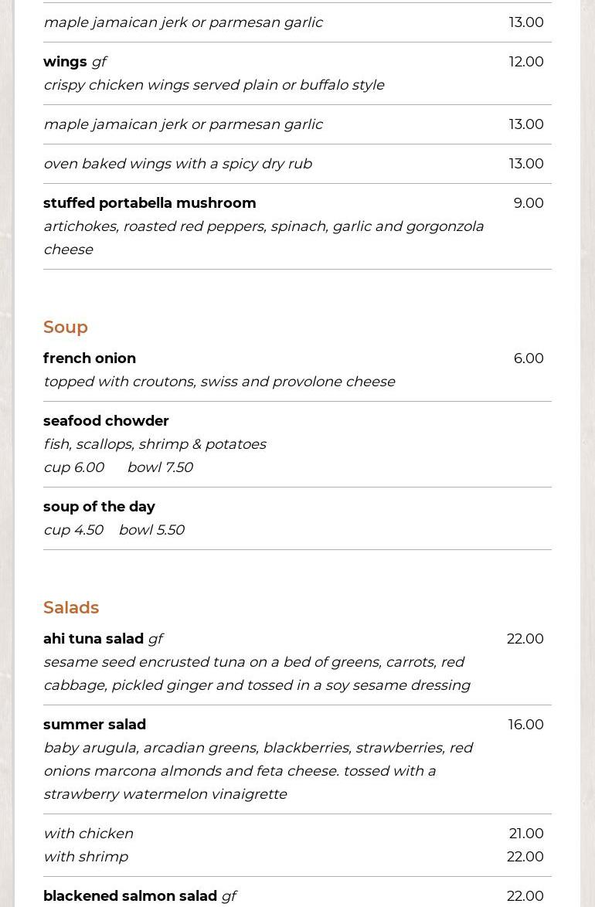Click the crispy chicken wings description
The height and width of the screenshot is (907, 595).
(x=213, y=85)
